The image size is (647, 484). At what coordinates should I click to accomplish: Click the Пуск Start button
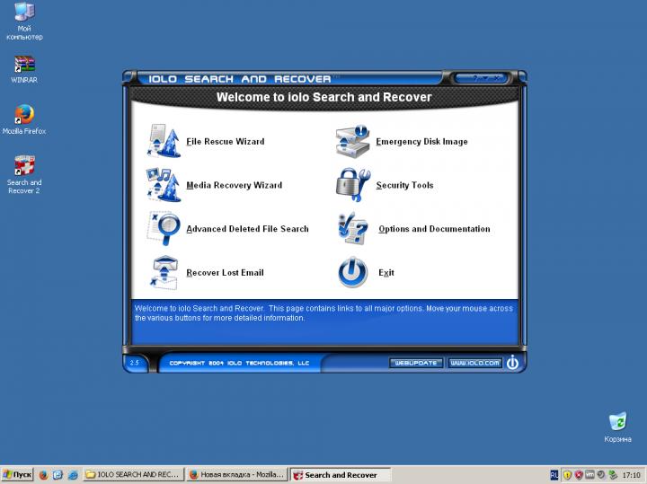coord(18,474)
